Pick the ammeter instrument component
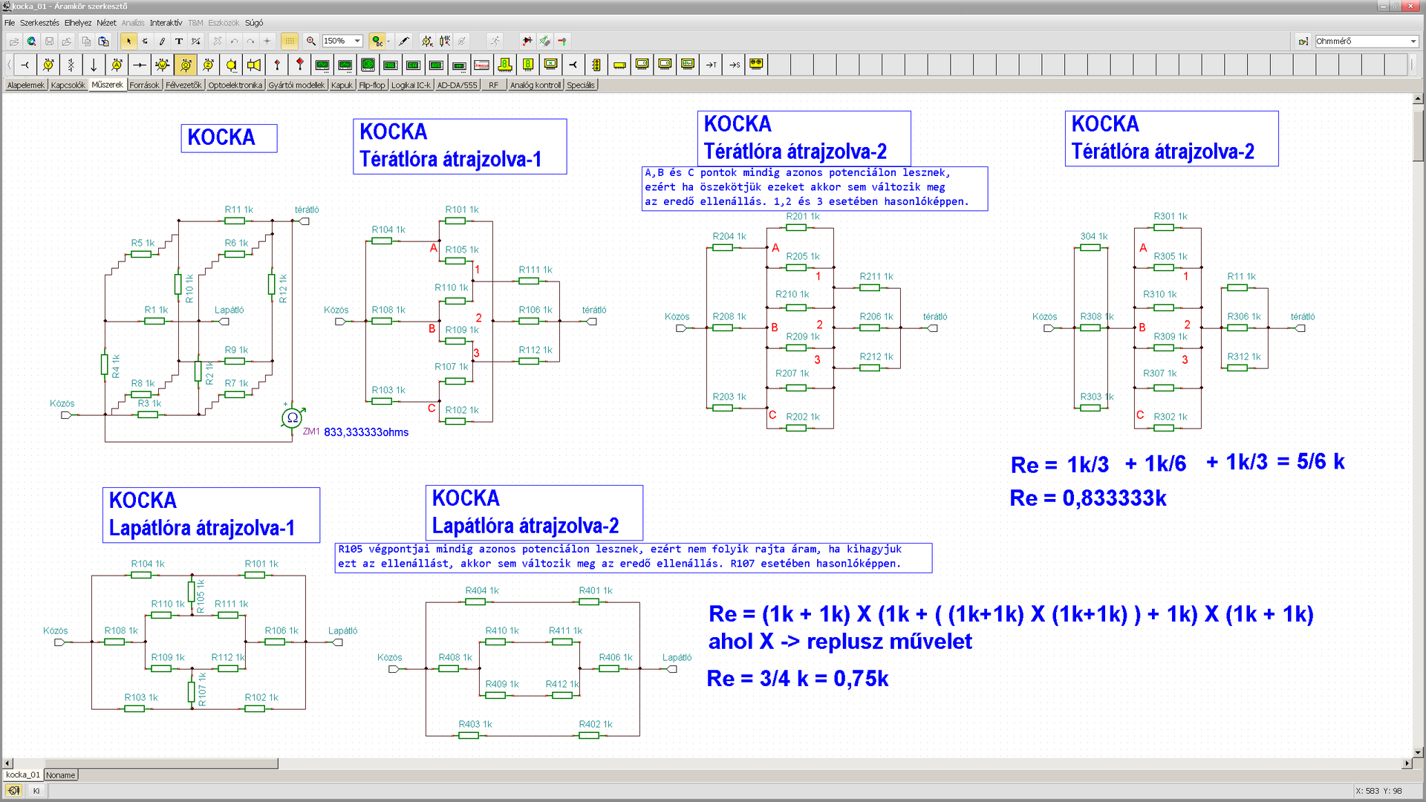 tap(117, 65)
